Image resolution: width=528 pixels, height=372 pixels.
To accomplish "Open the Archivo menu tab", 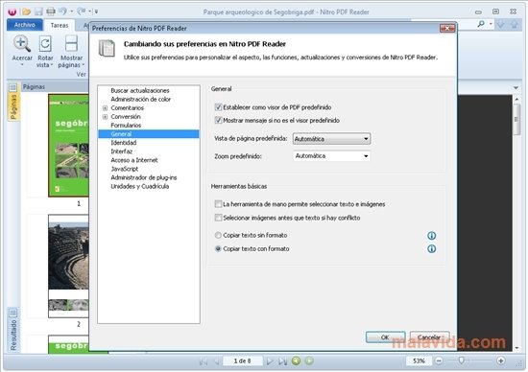I will click(x=25, y=25).
